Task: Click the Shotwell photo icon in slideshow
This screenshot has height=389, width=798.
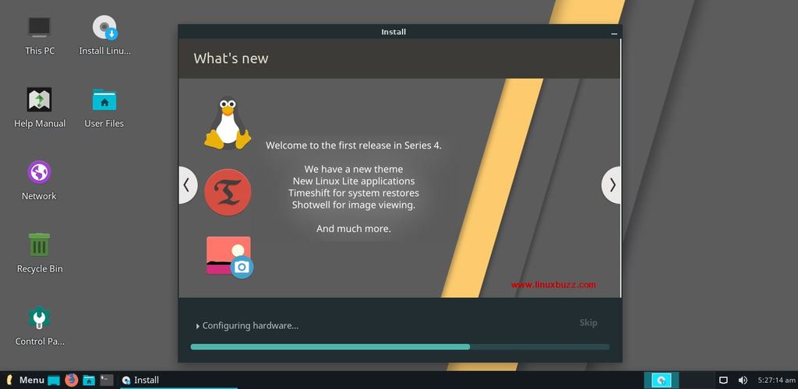Action: coord(230,257)
